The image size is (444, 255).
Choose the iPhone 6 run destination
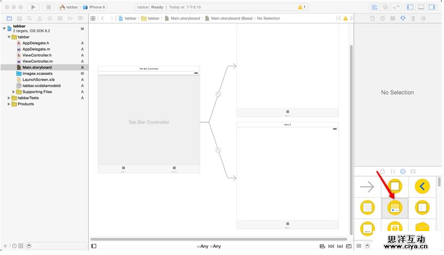(94, 7)
